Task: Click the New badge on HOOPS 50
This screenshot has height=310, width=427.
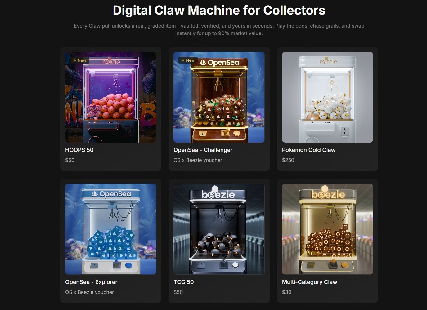Action: click(80, 60)
